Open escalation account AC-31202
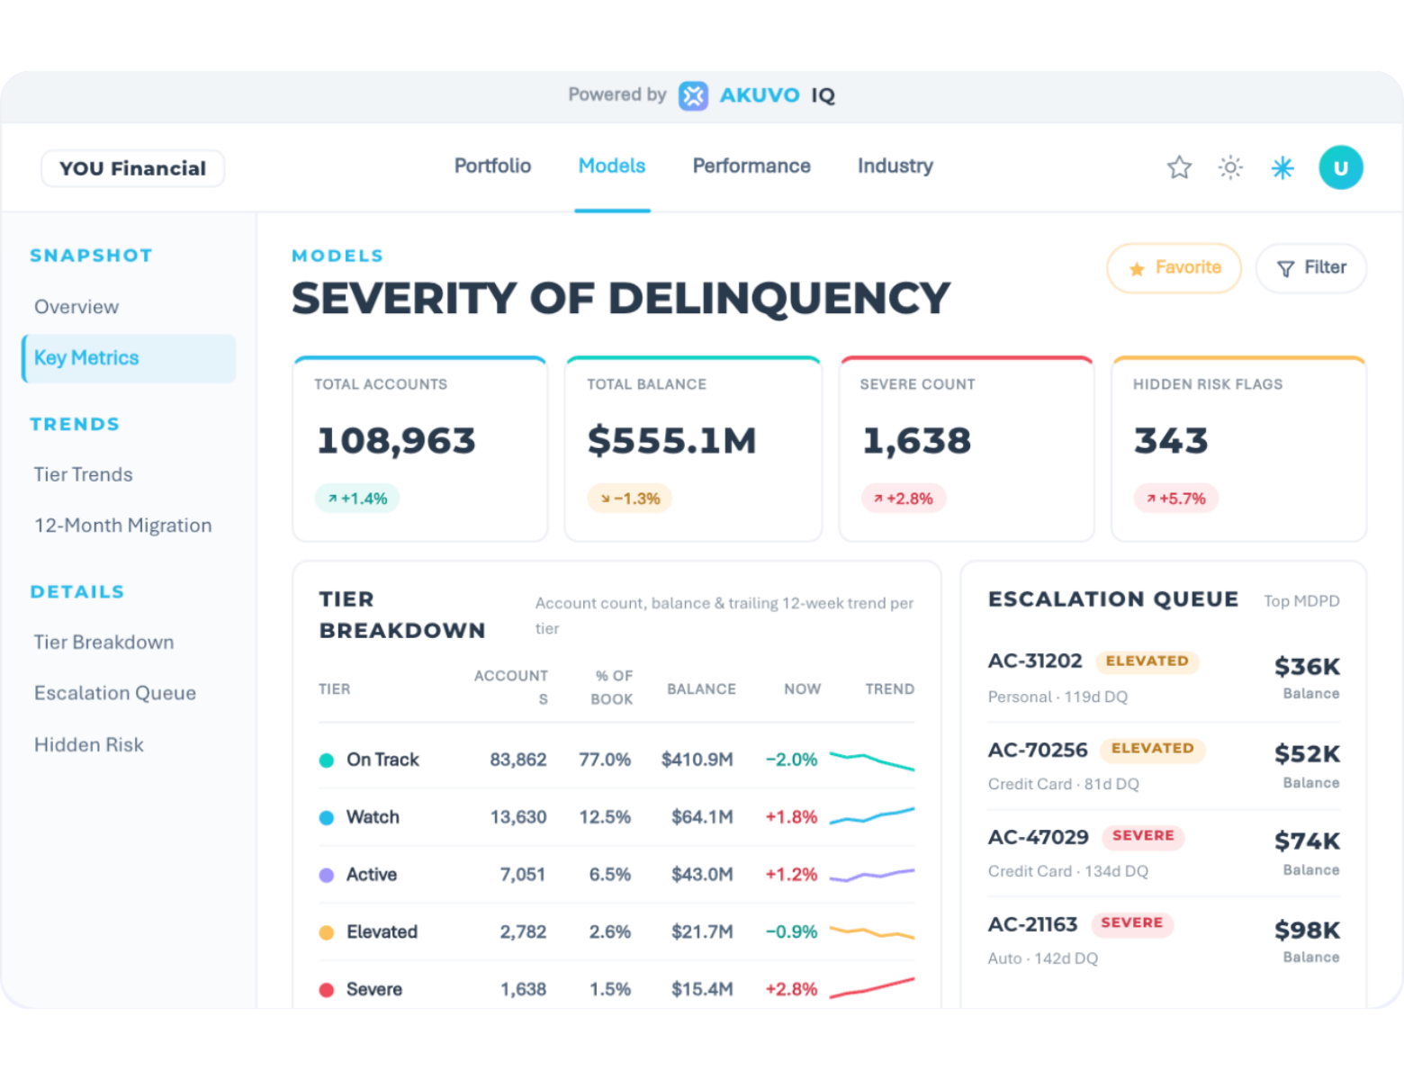 [1035, 661]
